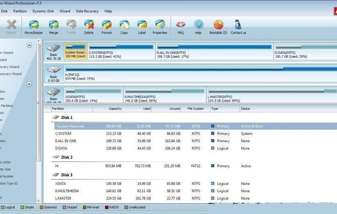337x214 pixels.
Task: Click the Contact us icon
Action: tap(238, 25)
